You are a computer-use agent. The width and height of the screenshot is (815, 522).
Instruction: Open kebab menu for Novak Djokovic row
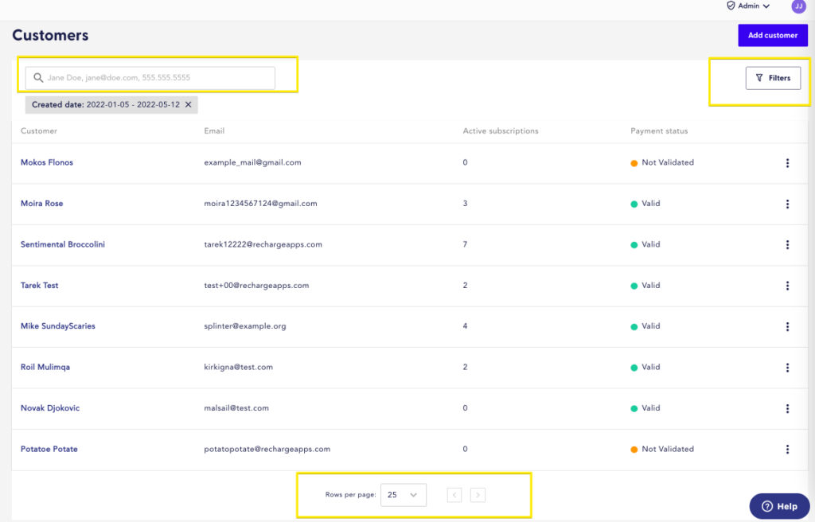787,408
